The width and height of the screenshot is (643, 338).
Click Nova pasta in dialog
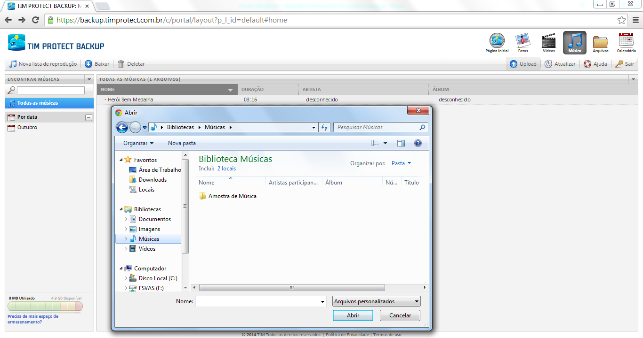click(182, 143)
